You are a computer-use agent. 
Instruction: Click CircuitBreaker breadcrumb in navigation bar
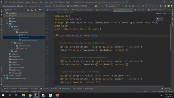pos(60,6)
